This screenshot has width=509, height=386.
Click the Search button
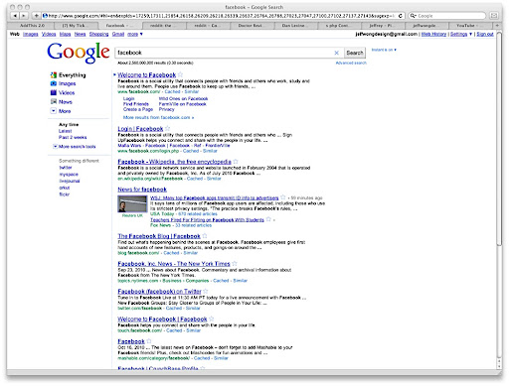[x=355, y=53]
